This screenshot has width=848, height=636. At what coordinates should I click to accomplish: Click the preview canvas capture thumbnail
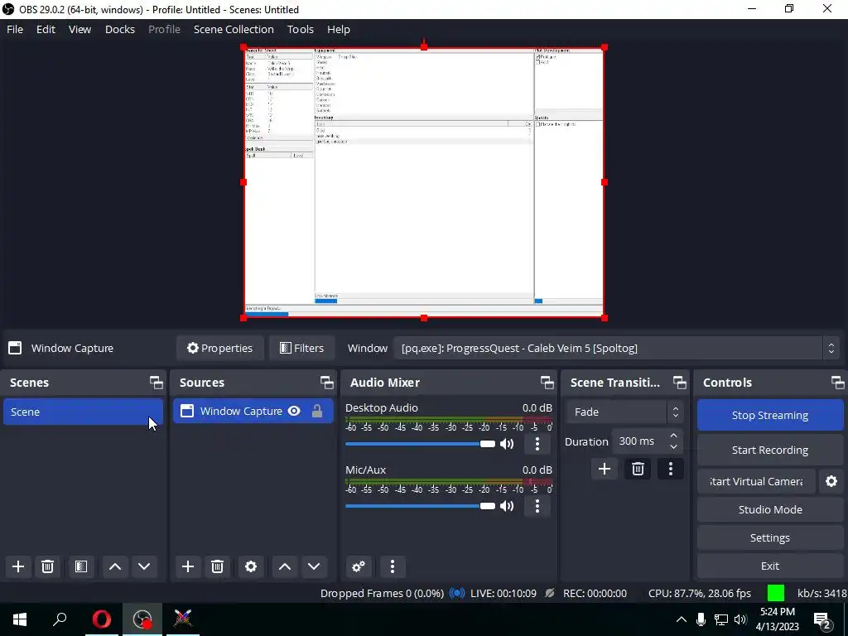(424, 183)
